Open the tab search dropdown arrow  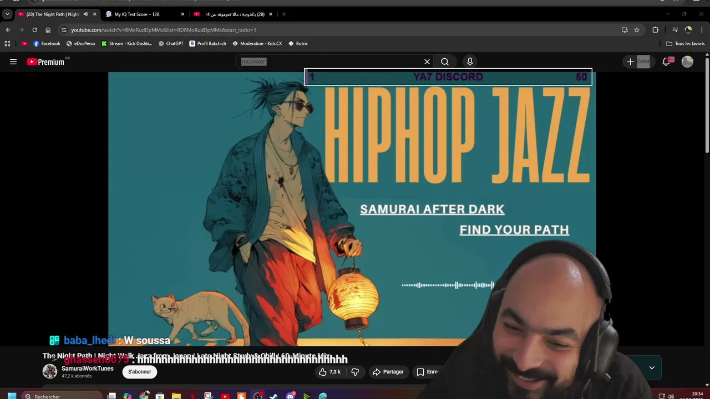[7, 14]
